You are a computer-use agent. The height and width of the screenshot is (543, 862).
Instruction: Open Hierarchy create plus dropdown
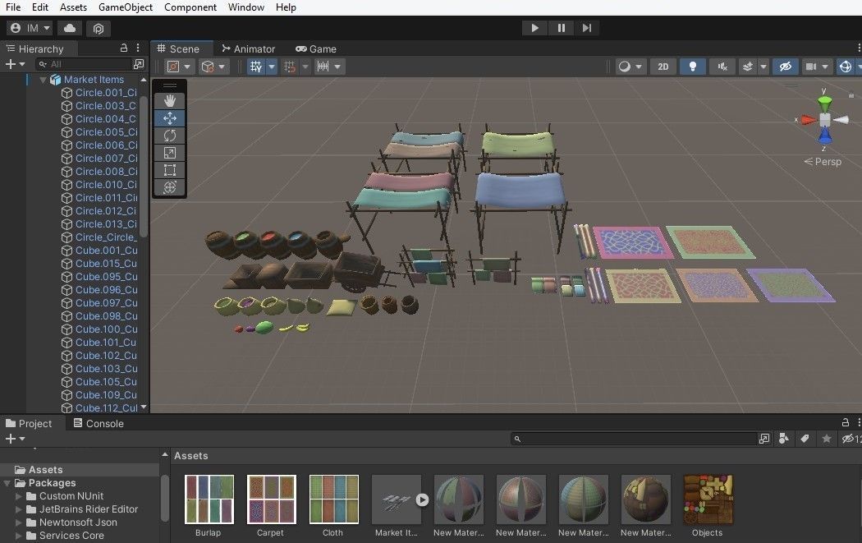click(15, 64)
